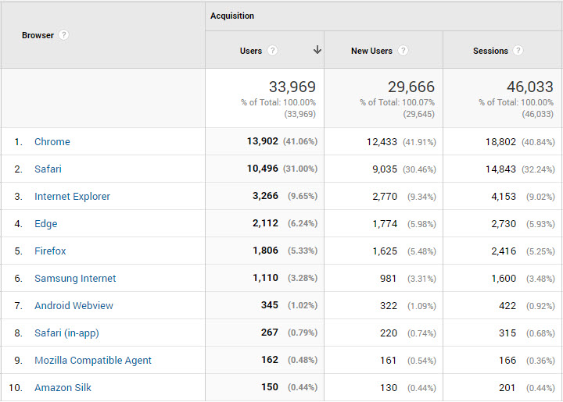Viewport: 563px width, 402px height.
Task: Click the Acquisition group header
Action: tap(232, 16)
